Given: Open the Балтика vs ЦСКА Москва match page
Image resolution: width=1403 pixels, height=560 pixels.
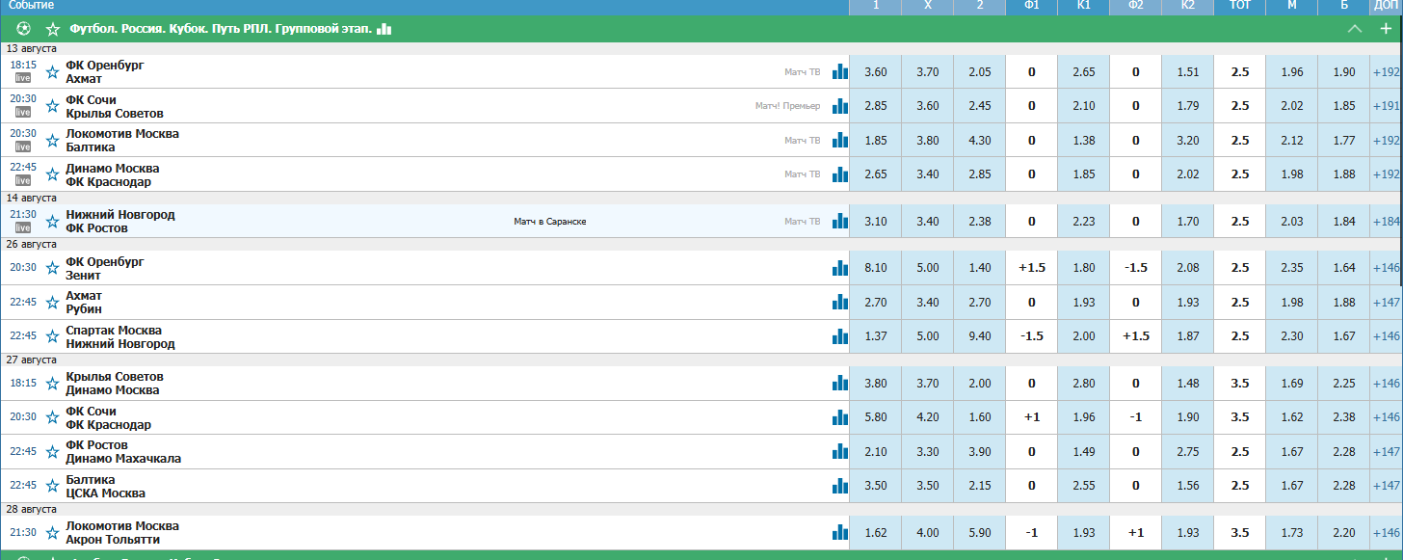Looking at the screenshot, I should 106,486.
